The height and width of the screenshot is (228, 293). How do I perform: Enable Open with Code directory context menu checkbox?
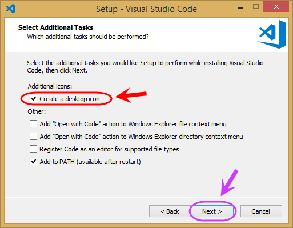tap(33, 137)
